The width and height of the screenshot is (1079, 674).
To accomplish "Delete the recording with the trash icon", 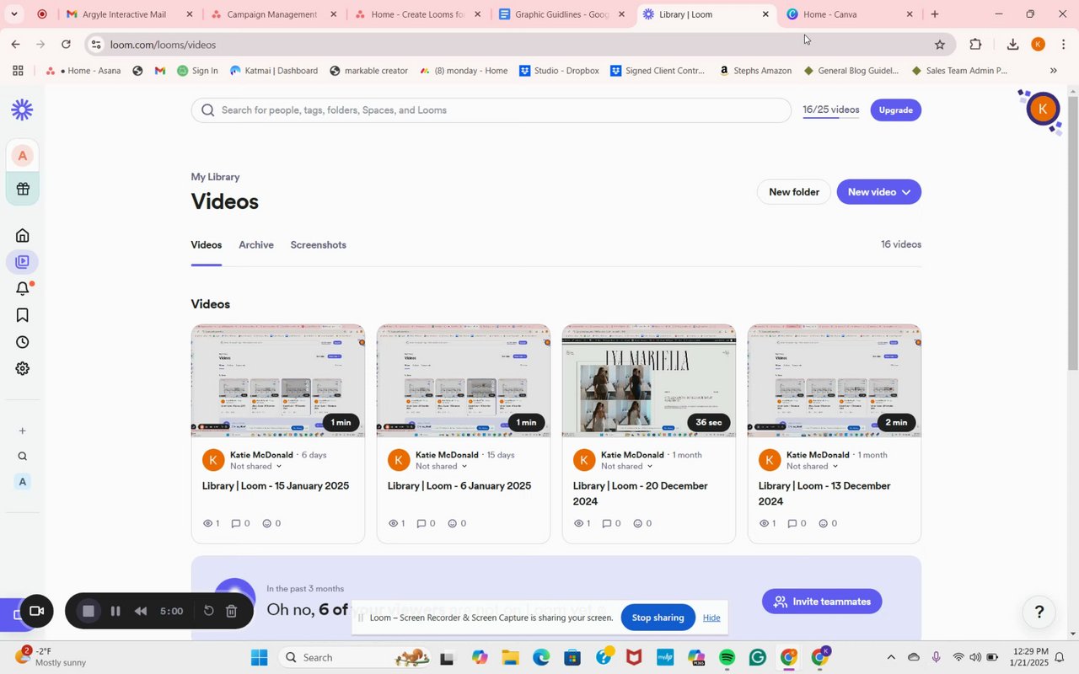I will click(x=232, y=612).
